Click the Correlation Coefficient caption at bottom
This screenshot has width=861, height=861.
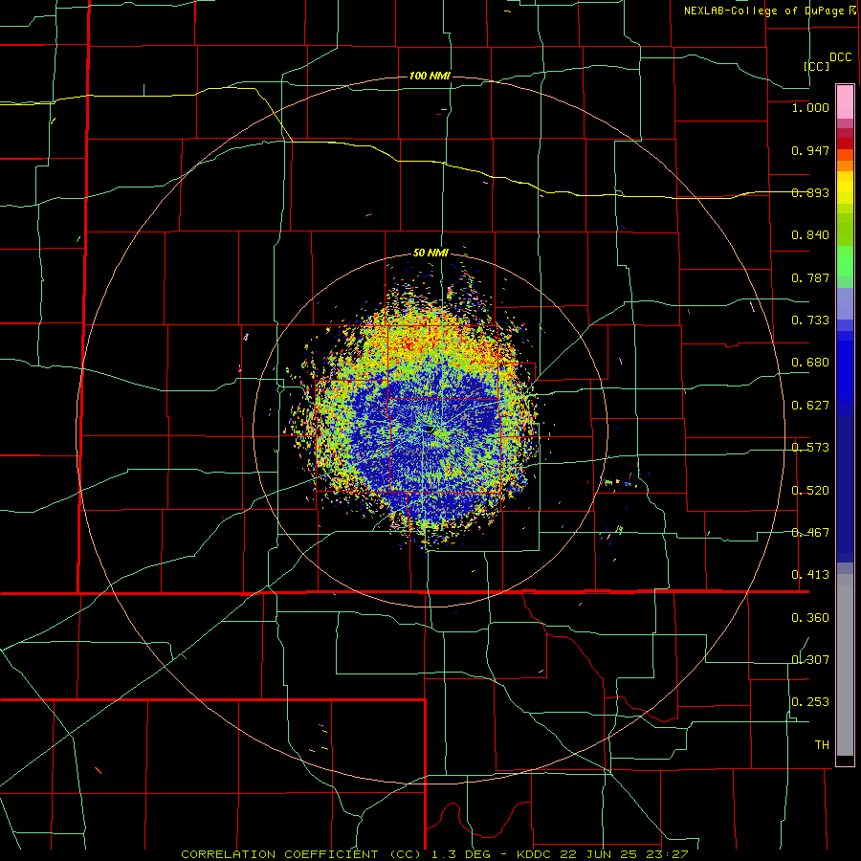(x=434, y=854)
